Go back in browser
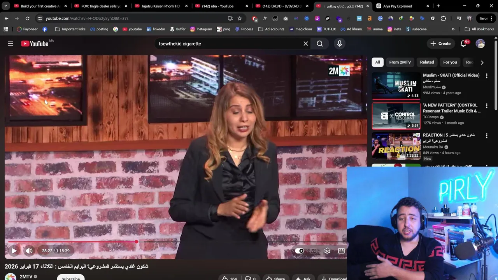The image size is (498, 280). tap(7, 18)
